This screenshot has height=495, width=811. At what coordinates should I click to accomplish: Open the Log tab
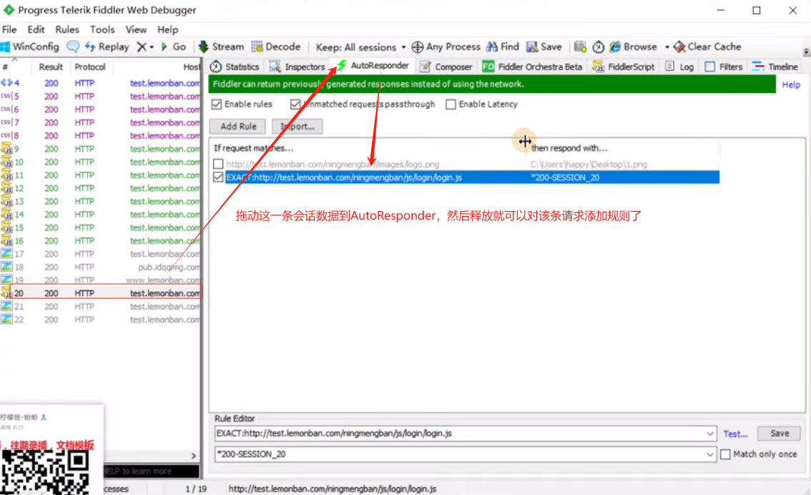pos(679,67)
